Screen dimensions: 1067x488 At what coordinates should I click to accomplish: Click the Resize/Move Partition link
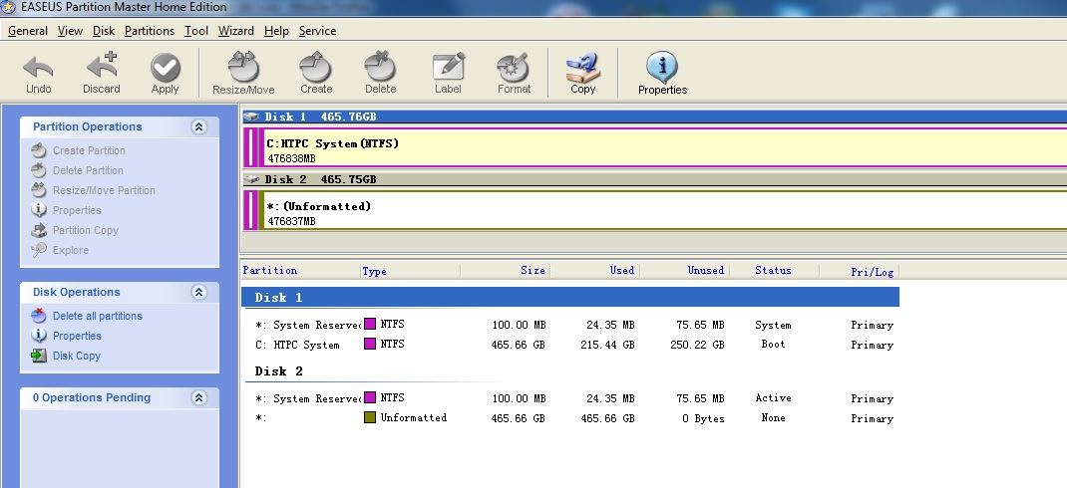(104, 190)
